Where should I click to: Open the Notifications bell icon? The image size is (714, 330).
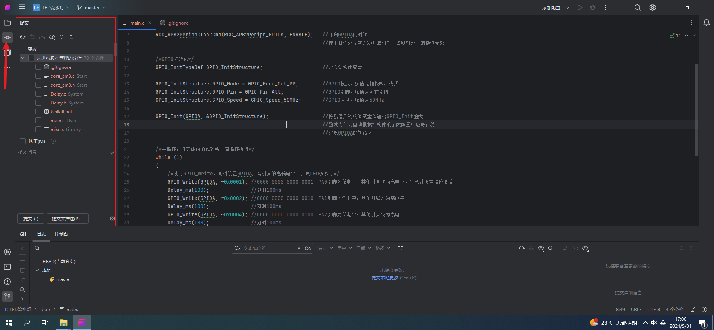706,23
